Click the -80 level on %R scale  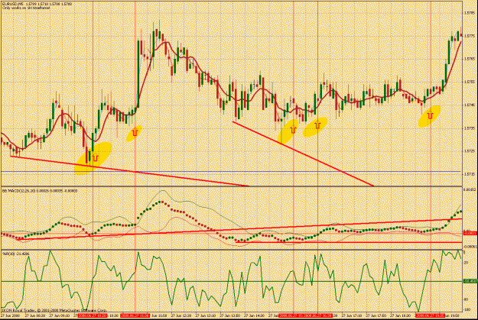pyautogui.click(x=467, y=299)
